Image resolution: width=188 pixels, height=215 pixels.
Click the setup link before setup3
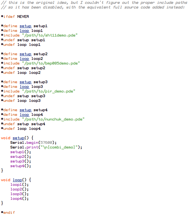tap(26, 82)
